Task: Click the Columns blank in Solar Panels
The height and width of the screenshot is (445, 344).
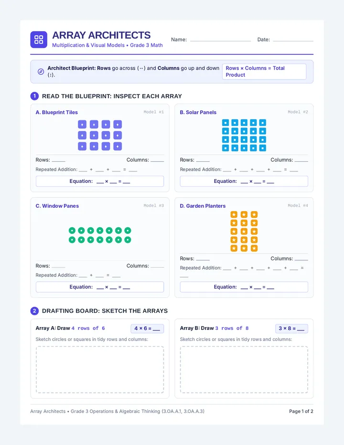Action: [301, 160]
